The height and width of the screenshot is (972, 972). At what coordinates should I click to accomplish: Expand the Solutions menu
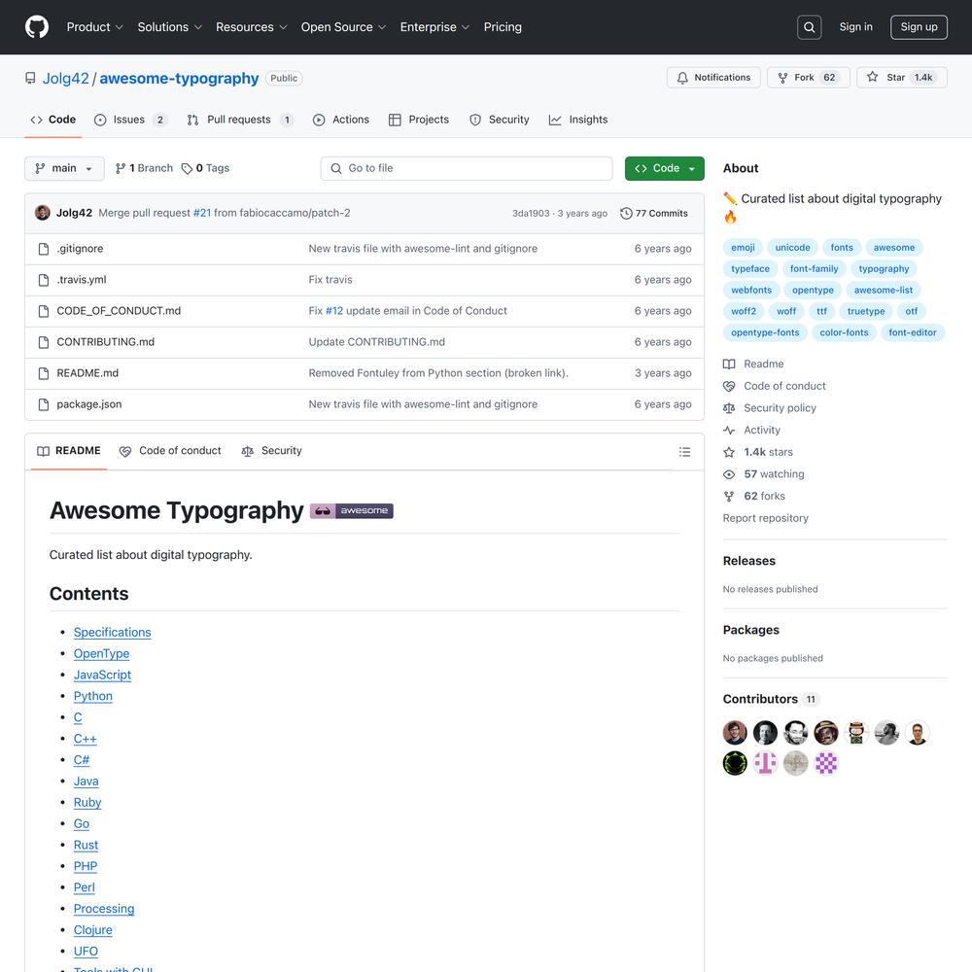(170, 27)
